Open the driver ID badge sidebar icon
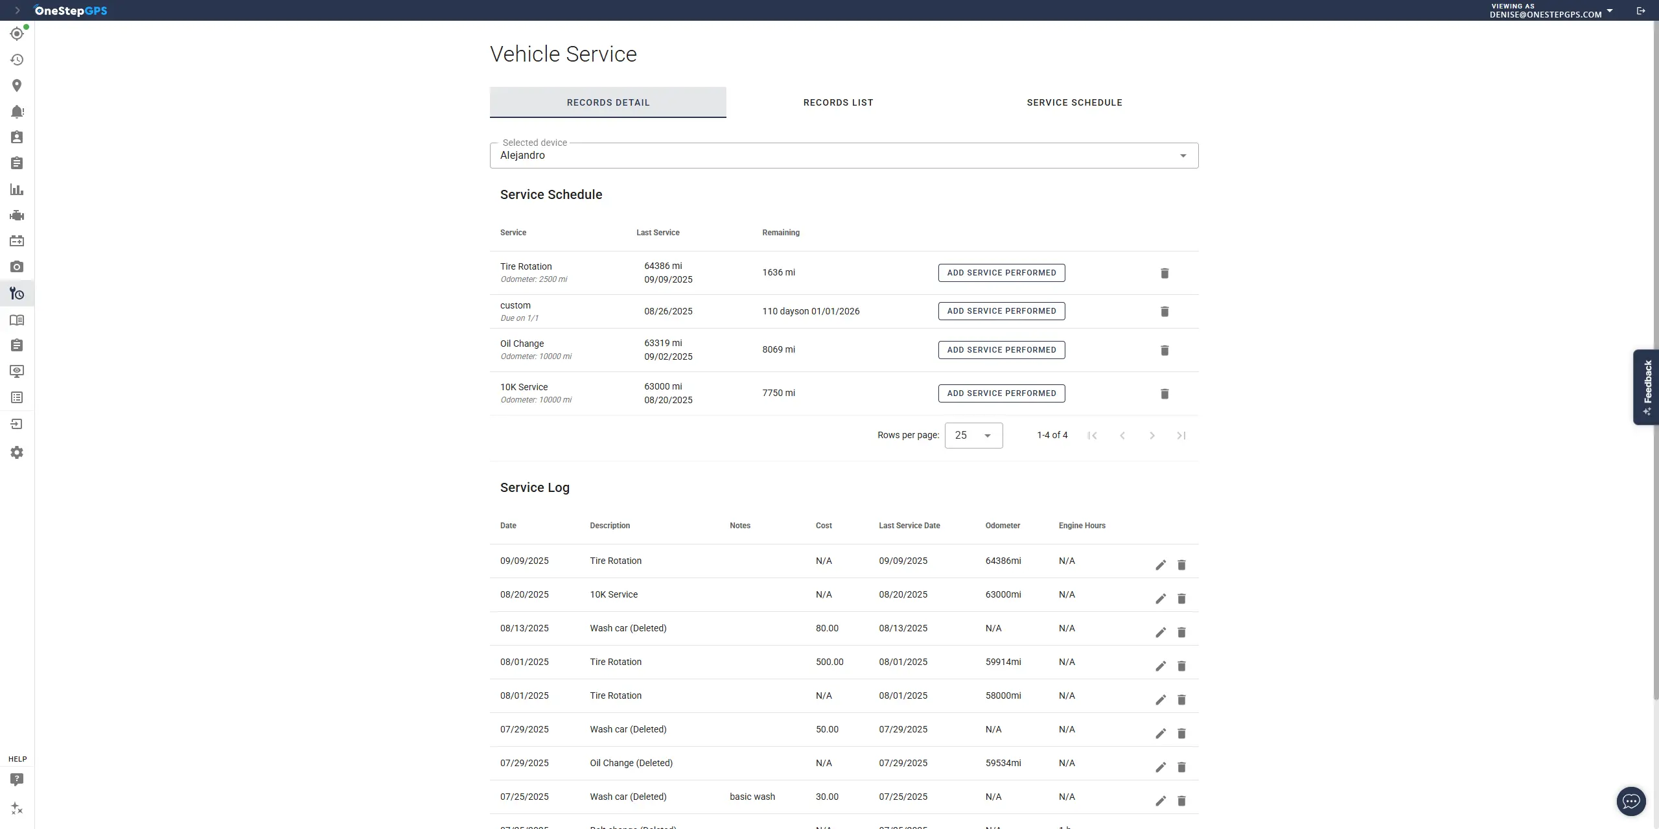Image resolution: width=1659 pixels, height=829 pixels. 17,137
